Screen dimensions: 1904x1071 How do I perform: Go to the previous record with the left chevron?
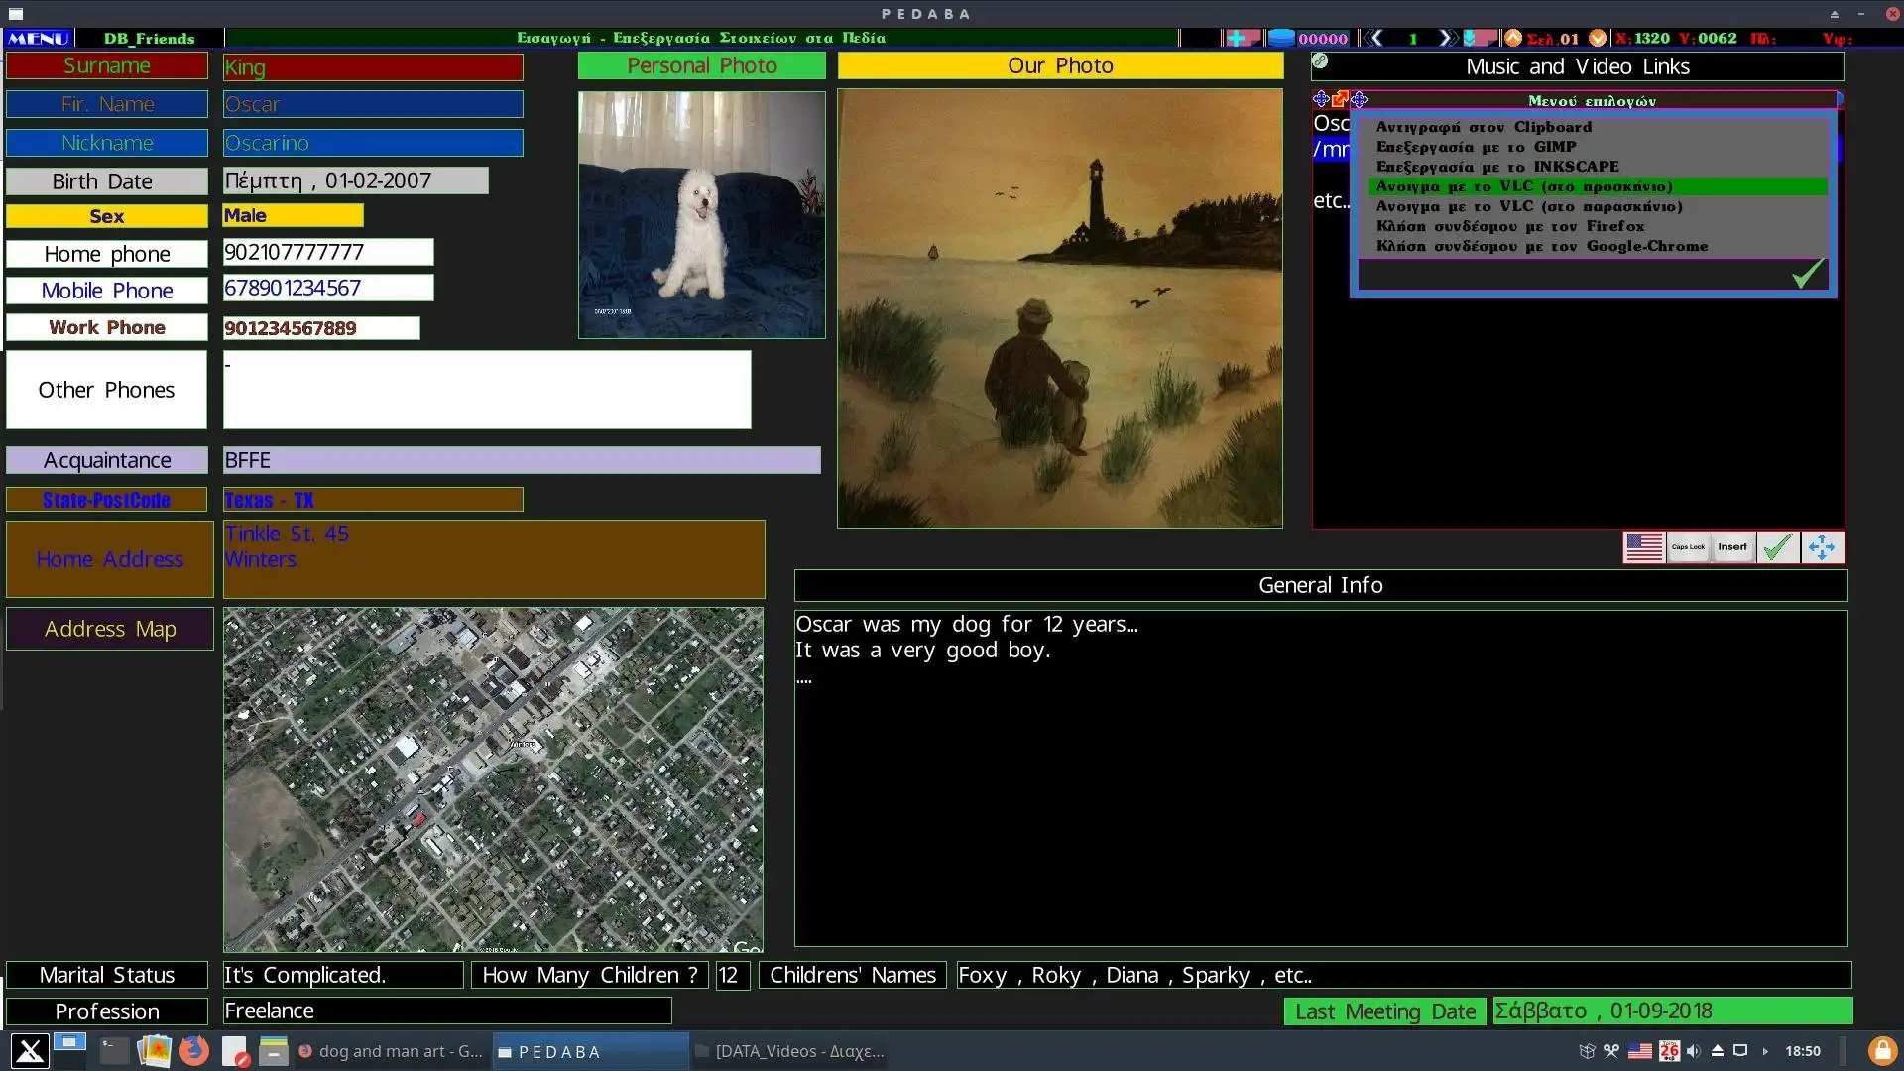[x=1376, y=38]
